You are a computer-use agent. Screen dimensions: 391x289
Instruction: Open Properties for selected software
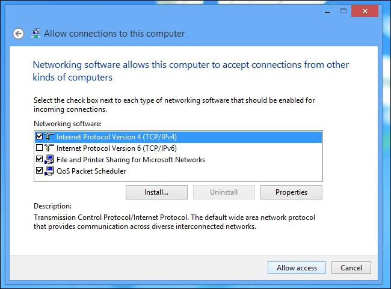(x=291, y=192)
